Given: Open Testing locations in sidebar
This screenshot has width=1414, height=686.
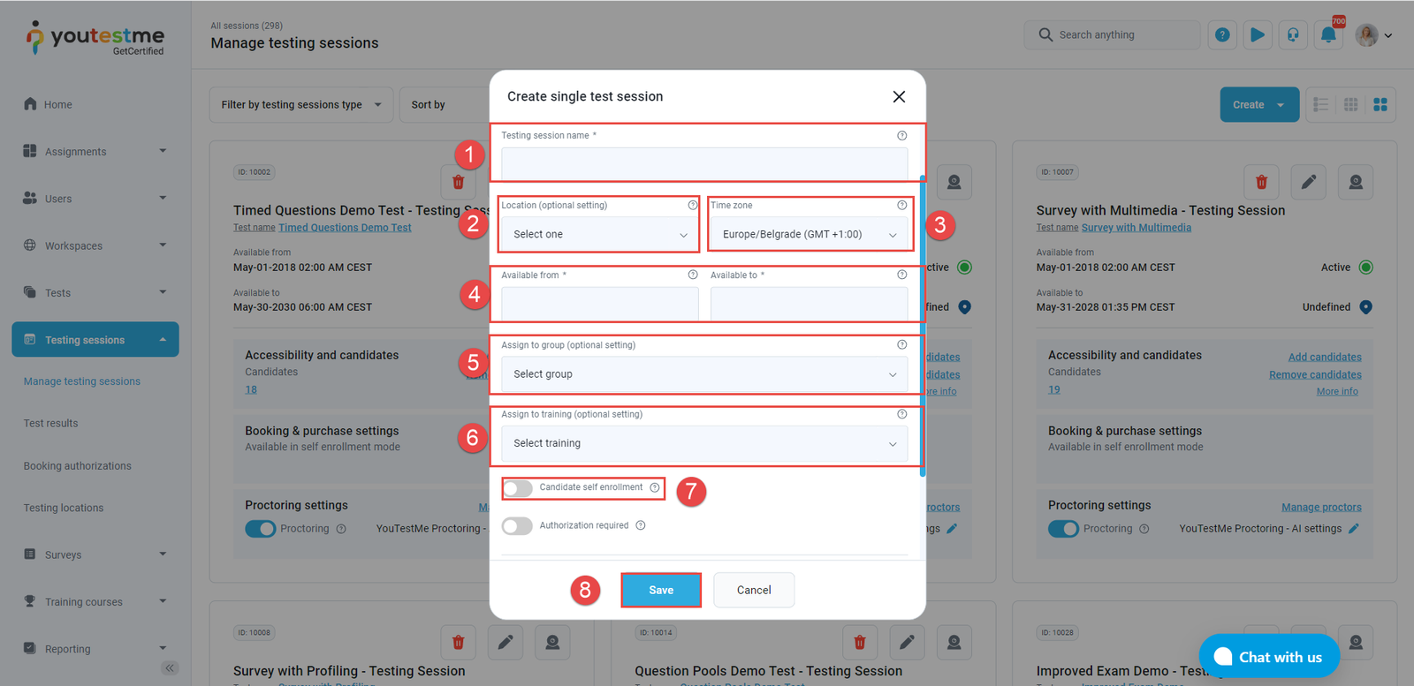Looking at the screenshot, I should pyautogui.click(x=64, y=508).
